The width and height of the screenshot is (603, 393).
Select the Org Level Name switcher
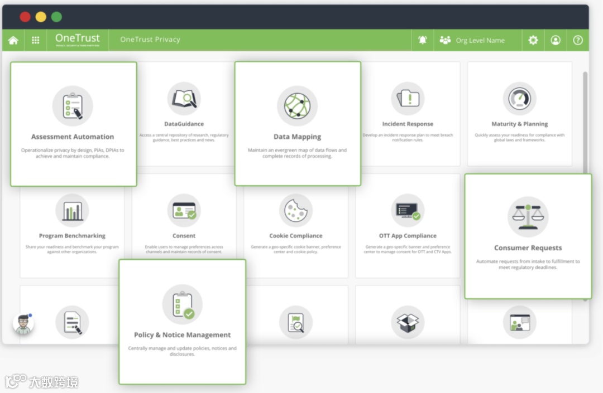pyautogui.click(x=472, y=40)
